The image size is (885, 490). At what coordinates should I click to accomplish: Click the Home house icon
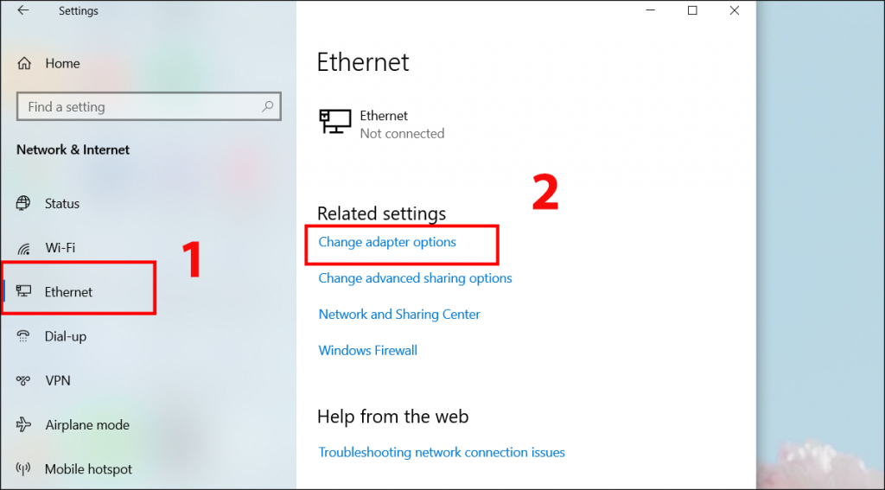pyautogui.click(x=23, y=63)
